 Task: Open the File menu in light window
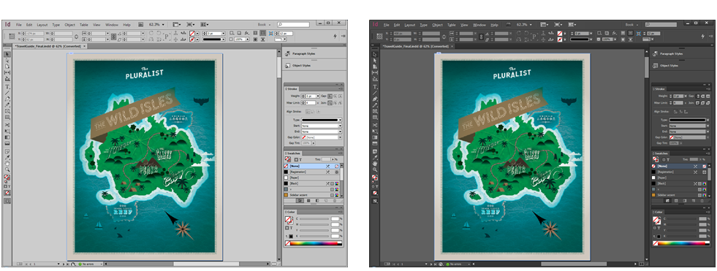(19, 25)
